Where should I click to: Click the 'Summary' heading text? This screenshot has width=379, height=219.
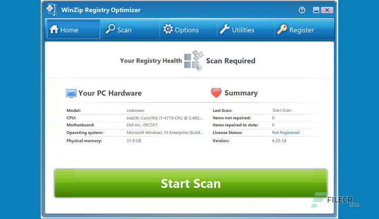click(241, 93)
